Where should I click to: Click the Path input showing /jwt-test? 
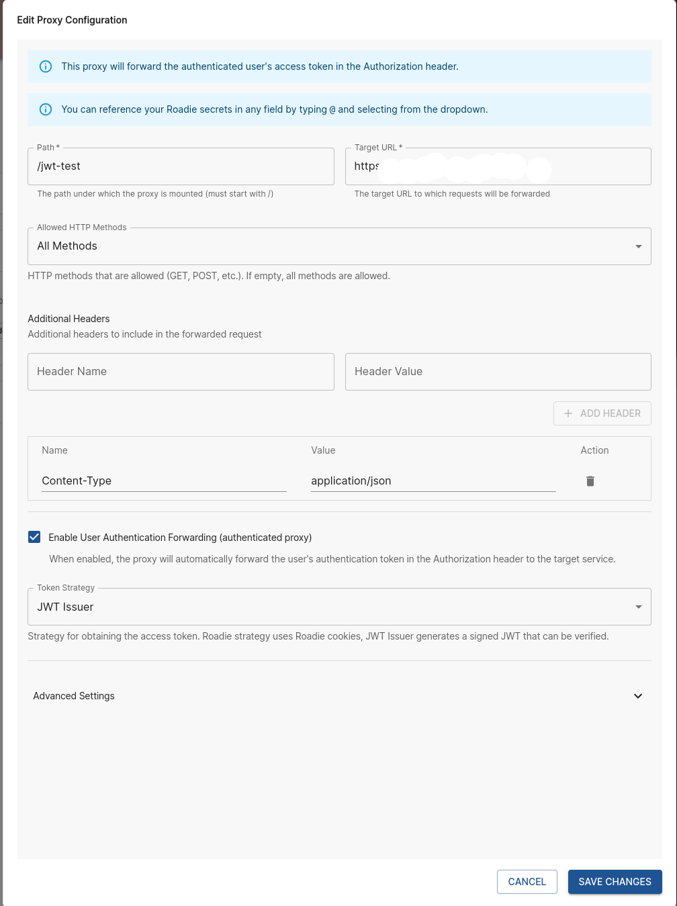pyautogui.click(x=181, y=166)
